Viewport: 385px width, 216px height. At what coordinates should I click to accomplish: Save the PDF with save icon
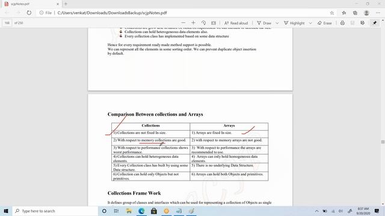pyautogui.click(x=353, y=23)
